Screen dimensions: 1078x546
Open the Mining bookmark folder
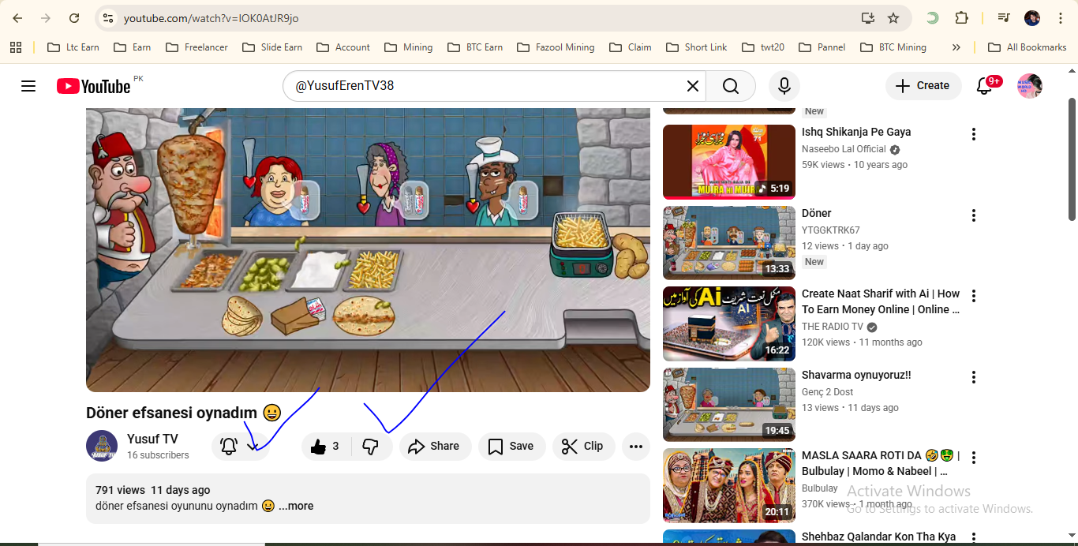coord(409,47)
